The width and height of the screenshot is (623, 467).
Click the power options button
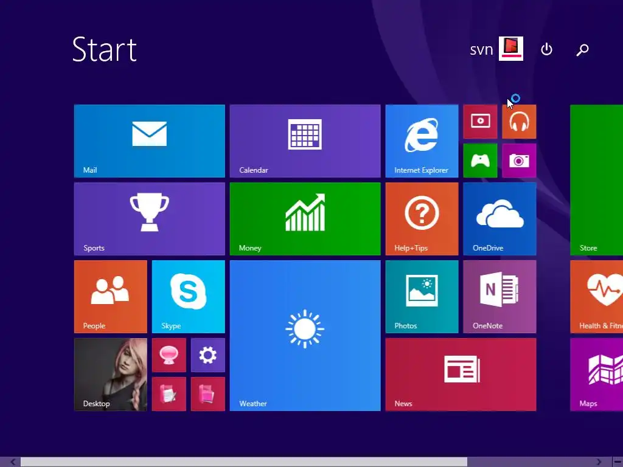tap(547, 49)
